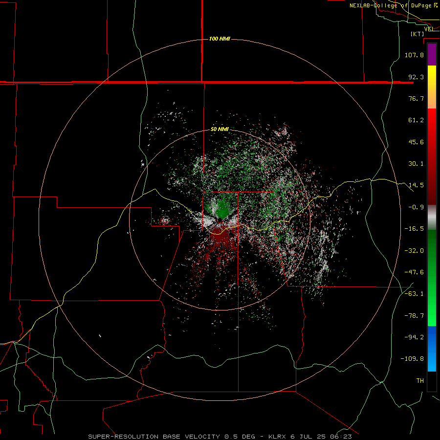The height and width of the screenshot is (440, 440).
Task: Click the [KT] units label
Action: tap(417, 34)
